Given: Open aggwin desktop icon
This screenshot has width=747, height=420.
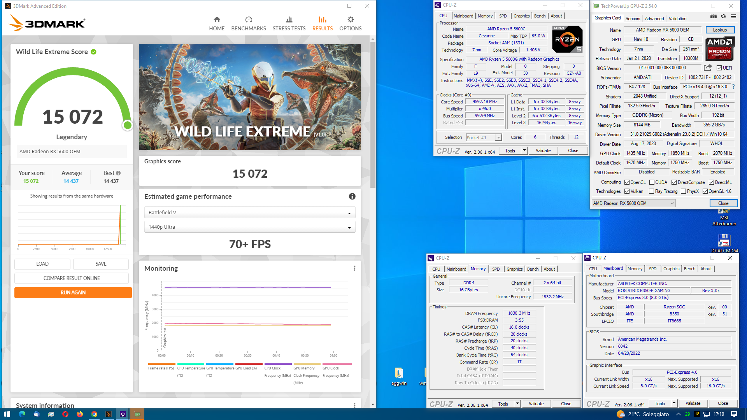Looking at the screenshot, I should point(399,376).
